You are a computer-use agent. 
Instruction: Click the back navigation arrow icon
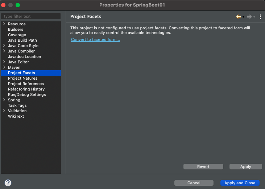point(239,17)
